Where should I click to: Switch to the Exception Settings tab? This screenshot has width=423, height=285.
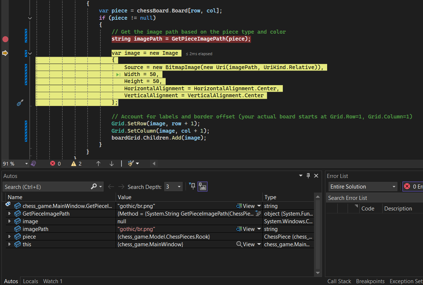(x=406, y=281)
